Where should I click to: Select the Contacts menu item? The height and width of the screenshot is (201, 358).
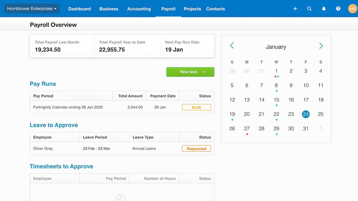pos(216,9)
